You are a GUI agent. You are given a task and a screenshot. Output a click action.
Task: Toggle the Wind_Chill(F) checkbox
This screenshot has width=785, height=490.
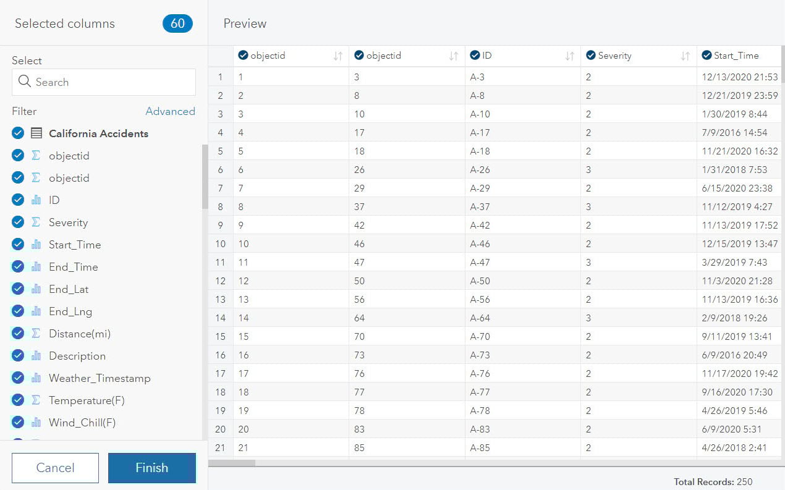tap(17, 422)
